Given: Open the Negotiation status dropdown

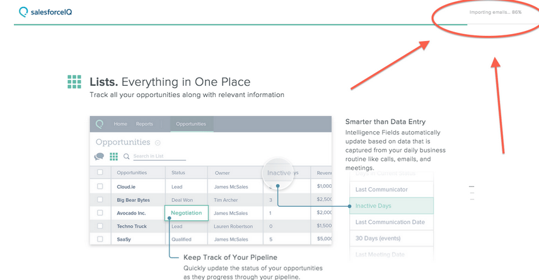Looking at the screenshot, I should point(187,213).
